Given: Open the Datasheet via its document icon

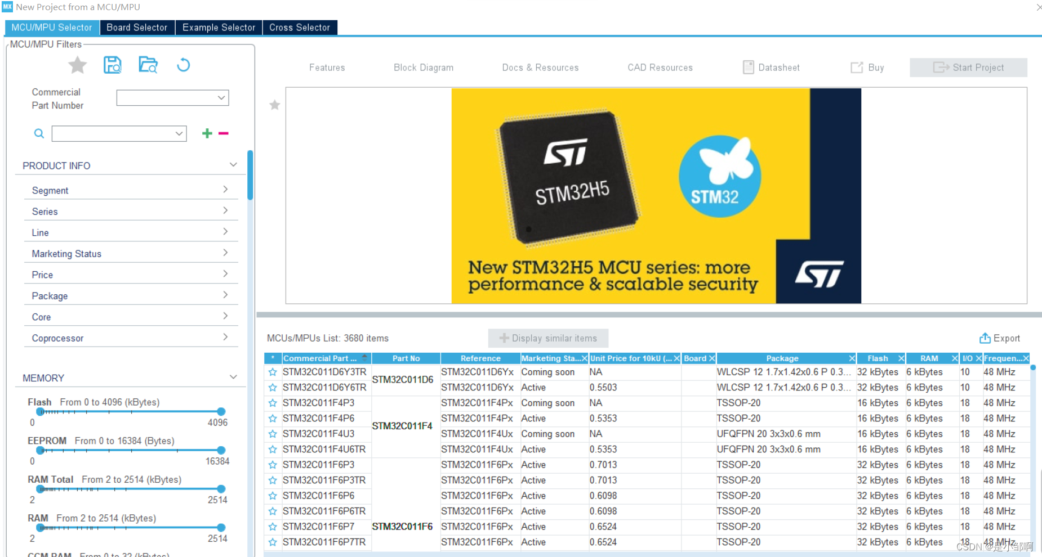Looking at the screenshot, I should [748, 67].
